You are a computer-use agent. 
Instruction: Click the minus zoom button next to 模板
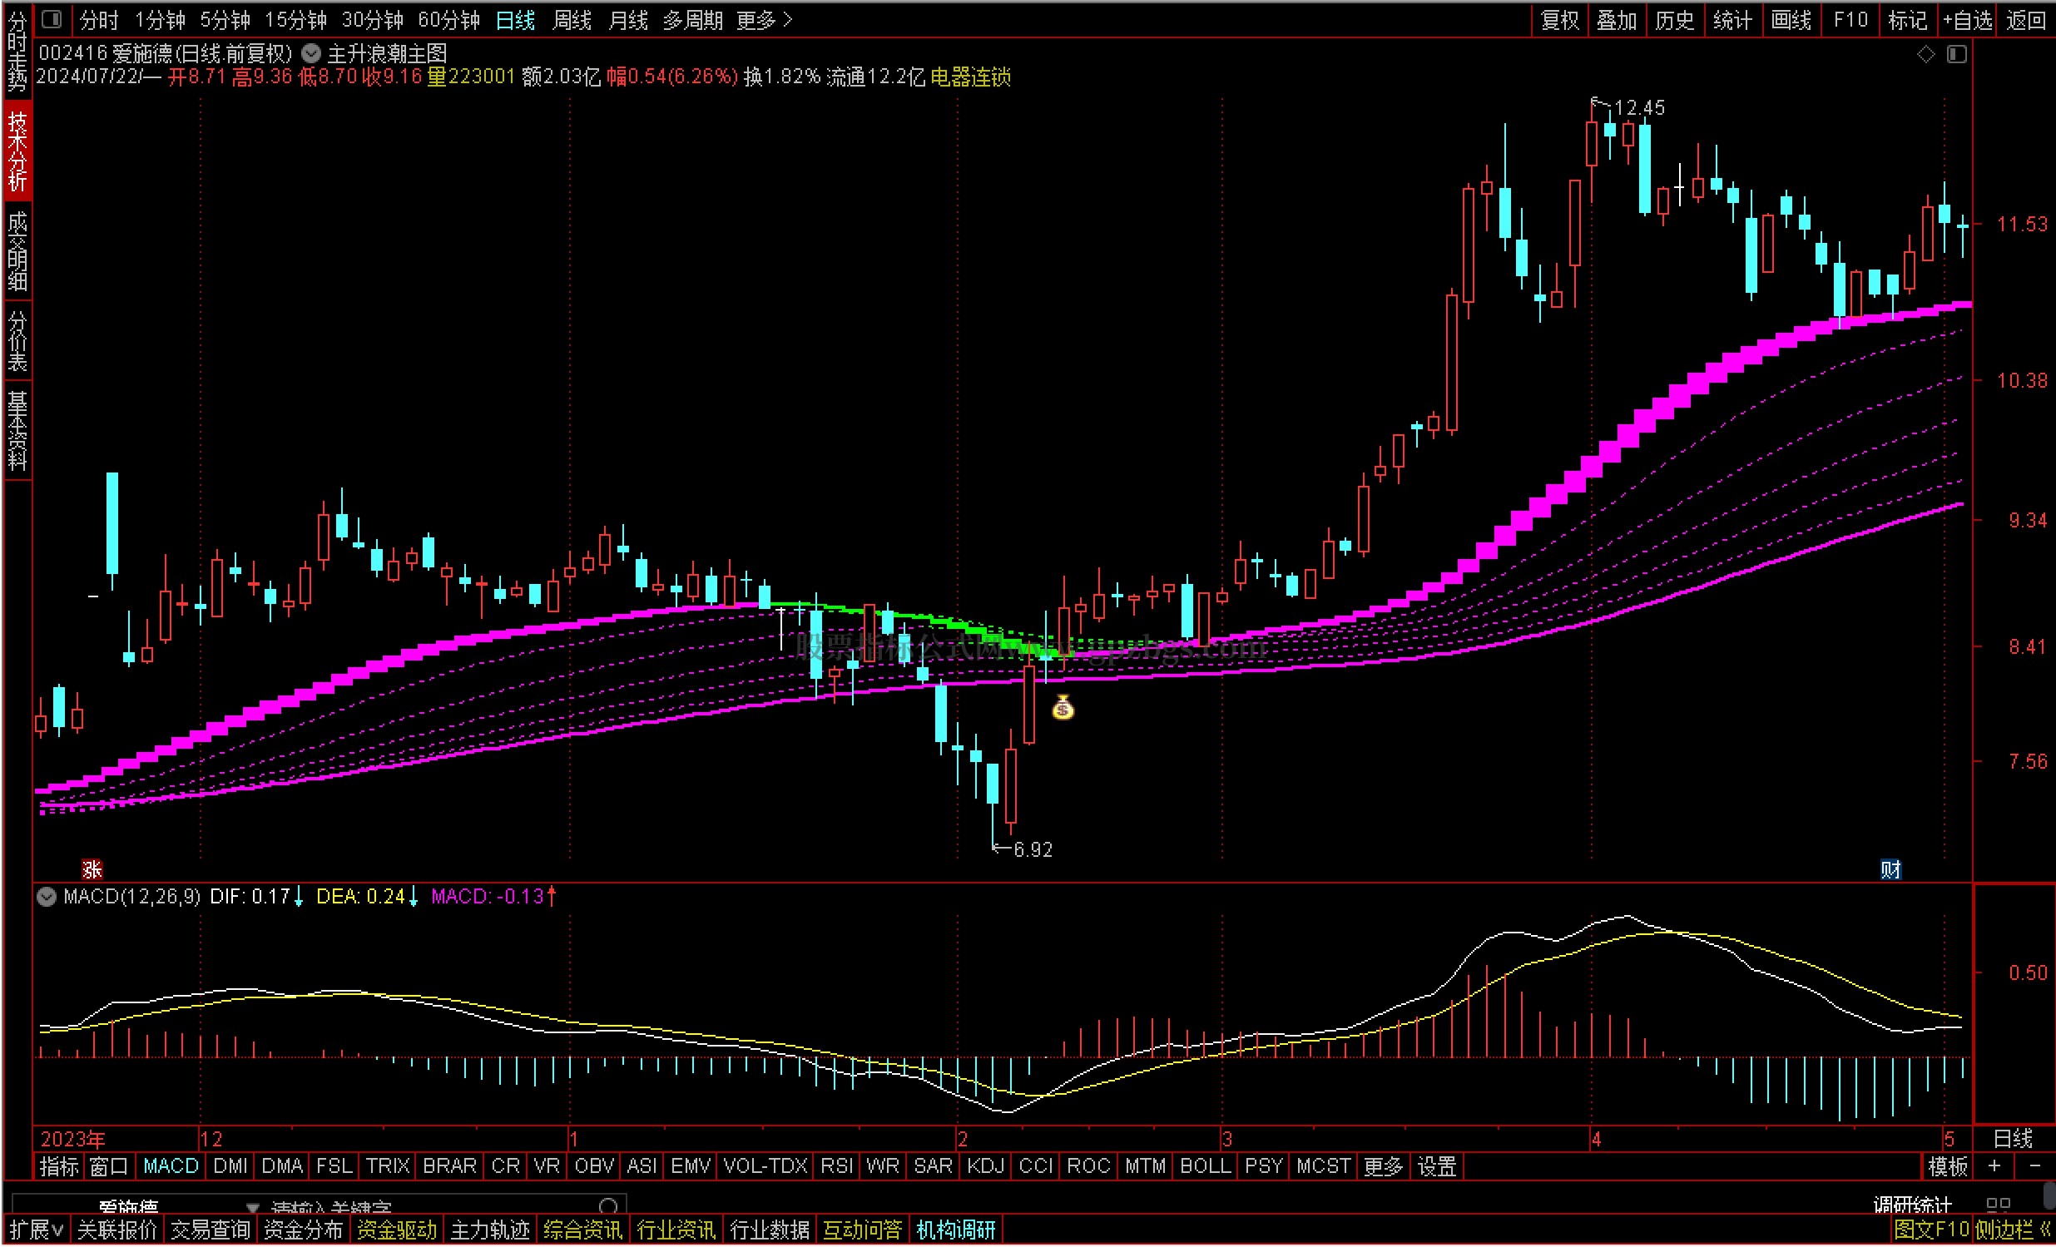[x=2034, y=1165]
